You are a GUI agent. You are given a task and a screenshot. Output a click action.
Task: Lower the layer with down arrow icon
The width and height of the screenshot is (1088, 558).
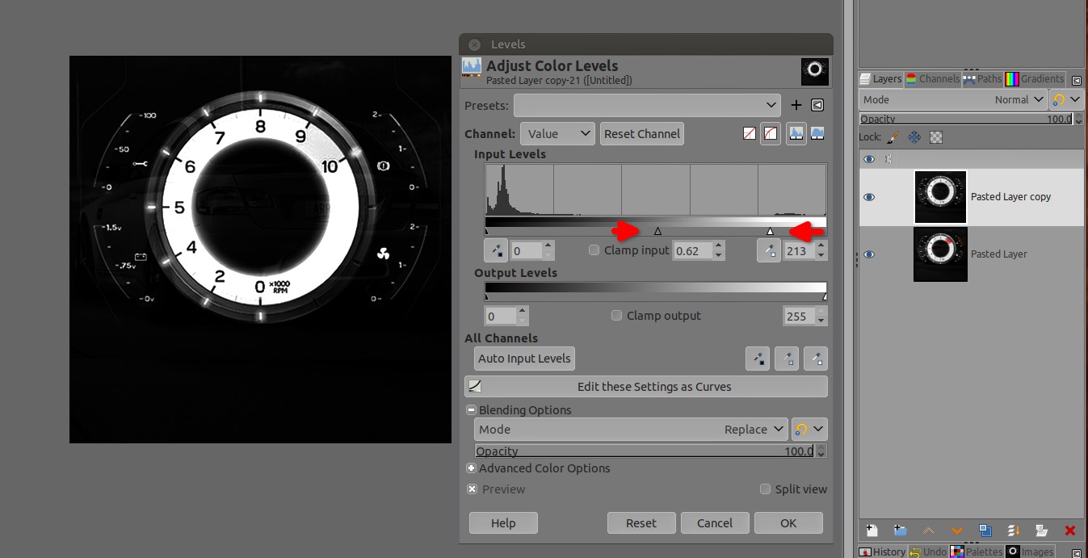[957, 531]
